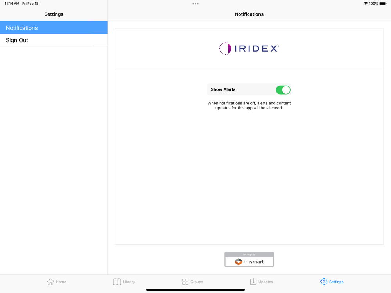
Task: Tap the 11:14 AM clock in status bar
Action: click(12, 4)
